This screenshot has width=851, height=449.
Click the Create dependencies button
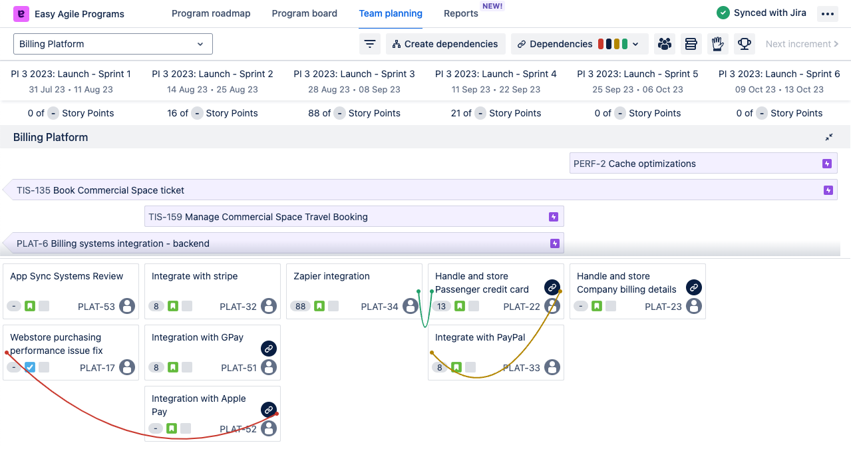click(445, 44)
